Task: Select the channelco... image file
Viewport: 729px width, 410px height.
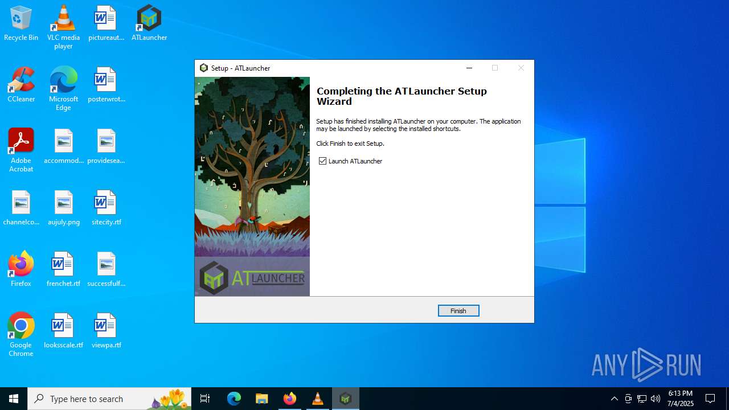Action: pyautogui.click(x=21, y=208)
